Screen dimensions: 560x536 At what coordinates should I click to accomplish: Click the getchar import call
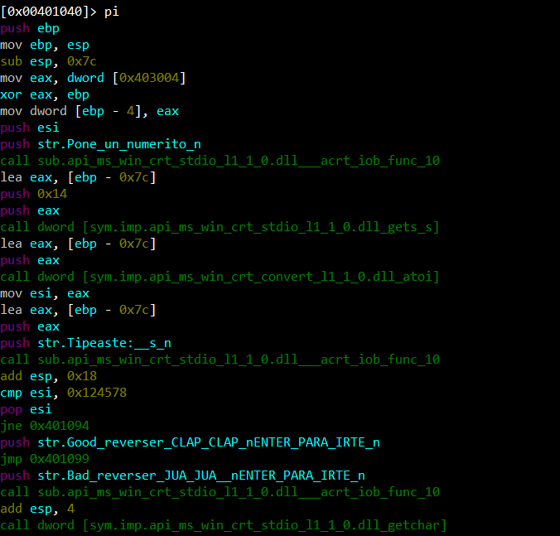click(224, 525)
